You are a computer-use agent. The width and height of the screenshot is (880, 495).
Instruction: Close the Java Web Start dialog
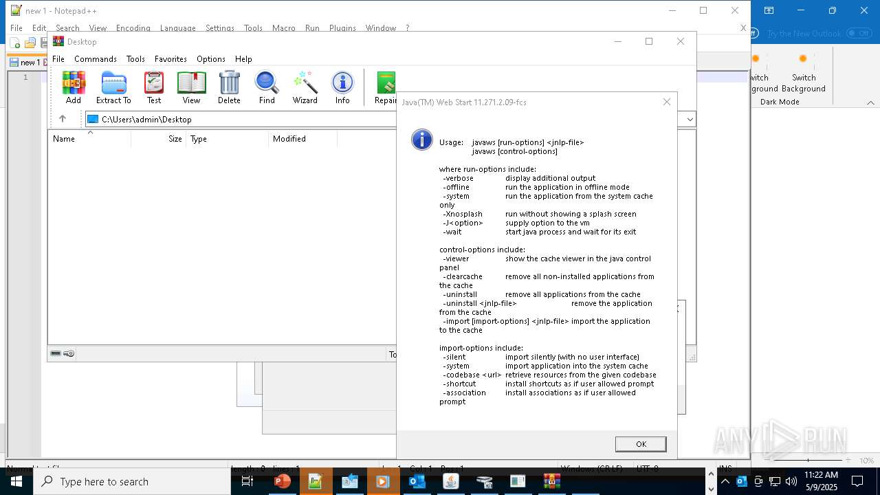pyautogui.click(x=666, y=102)
